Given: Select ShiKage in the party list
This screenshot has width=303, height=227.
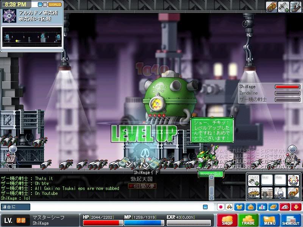Looking at the screenshot, I should (247, 87).
